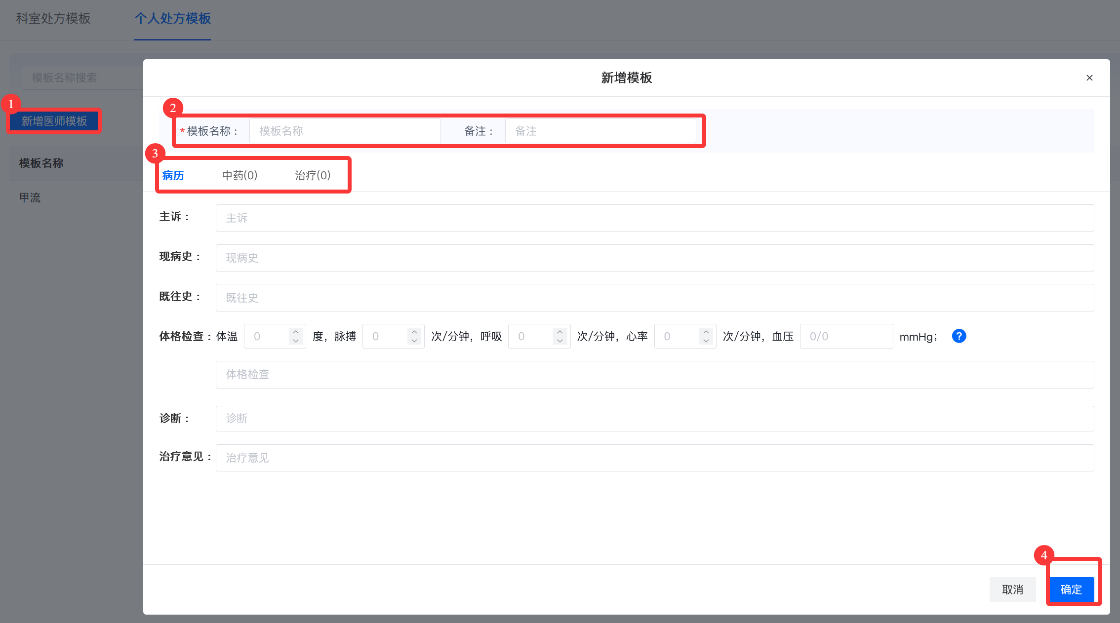The height and width of the screenshot is (623, 1120).
Task: Decrease 呼吸 value with down arrow
Action: 560,341
